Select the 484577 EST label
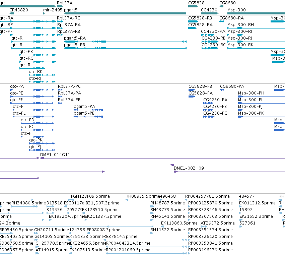 (x=247, y=196)
